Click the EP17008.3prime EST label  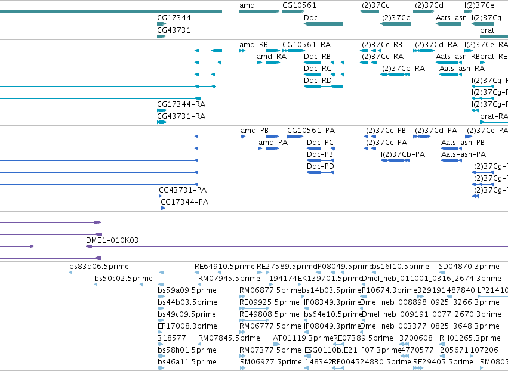187,327
